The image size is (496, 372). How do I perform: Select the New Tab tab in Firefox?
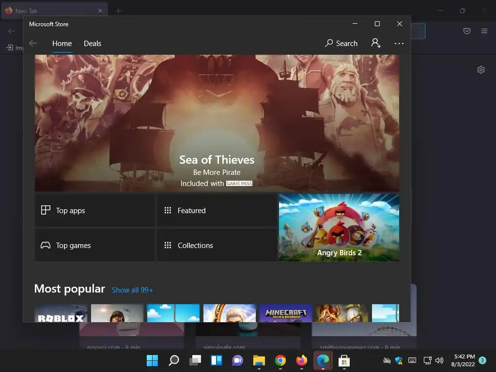[x=54, y=11]
